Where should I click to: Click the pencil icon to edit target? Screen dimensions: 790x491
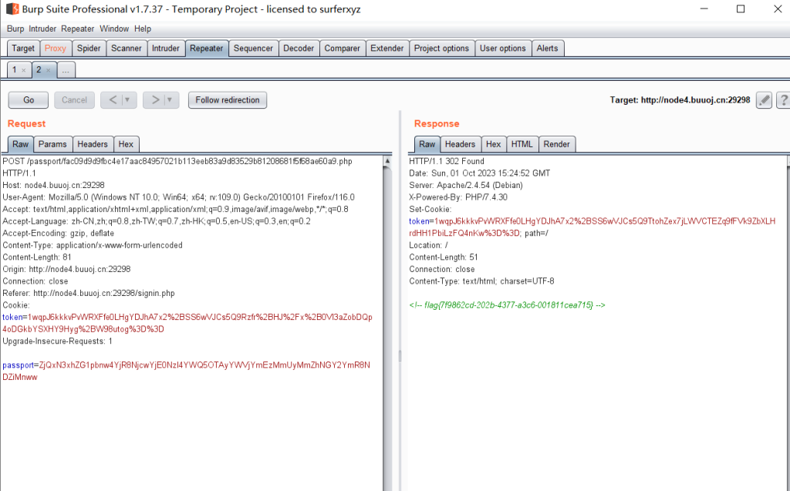(x=764, y=100)
